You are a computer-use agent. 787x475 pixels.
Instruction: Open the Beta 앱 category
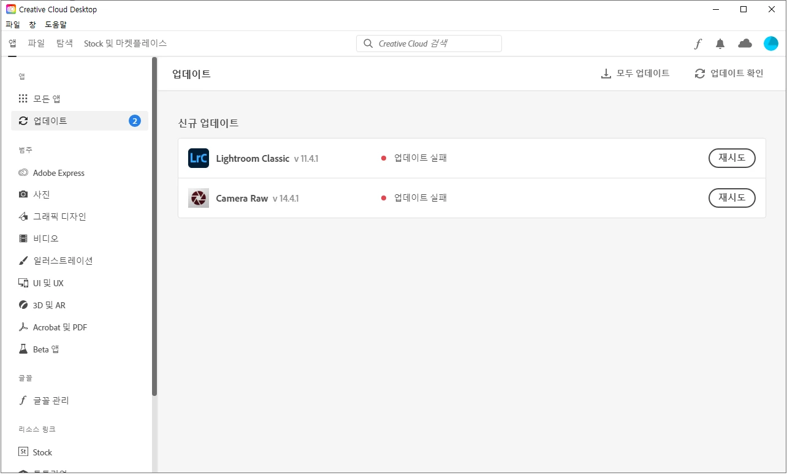click(x=80, y=349)
